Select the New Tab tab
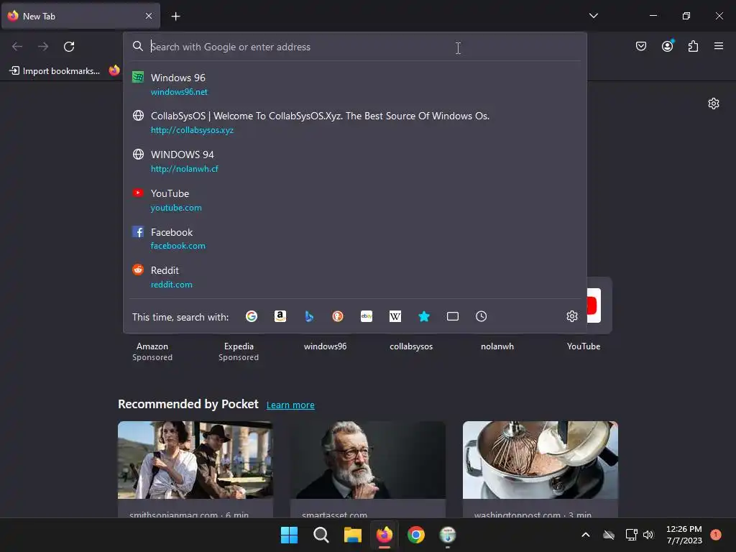The width and height of the screenshot is (736, 552). pos(80,16)
